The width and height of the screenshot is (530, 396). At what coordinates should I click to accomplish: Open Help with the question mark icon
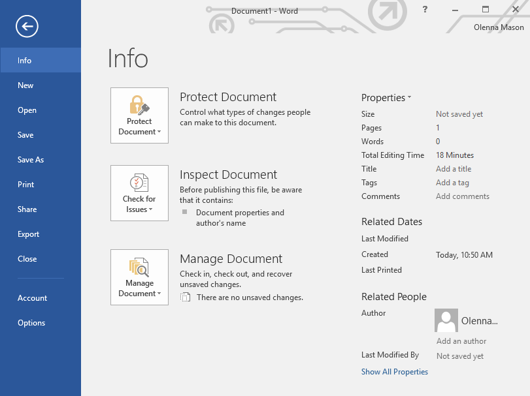425,10
